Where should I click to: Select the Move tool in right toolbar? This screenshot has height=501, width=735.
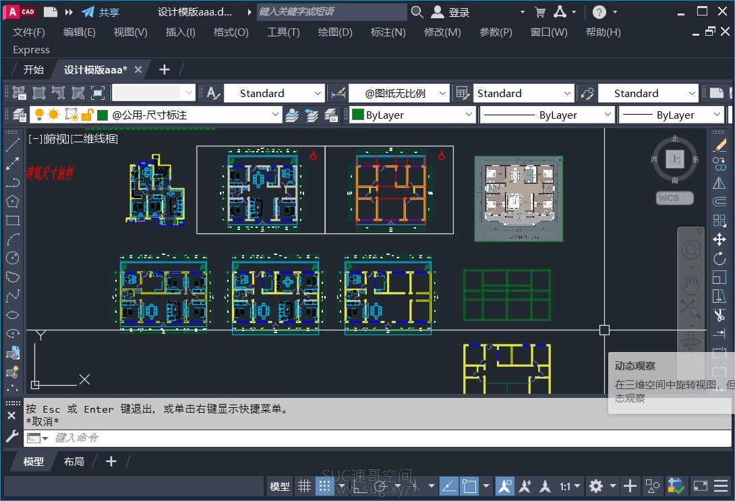pos(719,239)
